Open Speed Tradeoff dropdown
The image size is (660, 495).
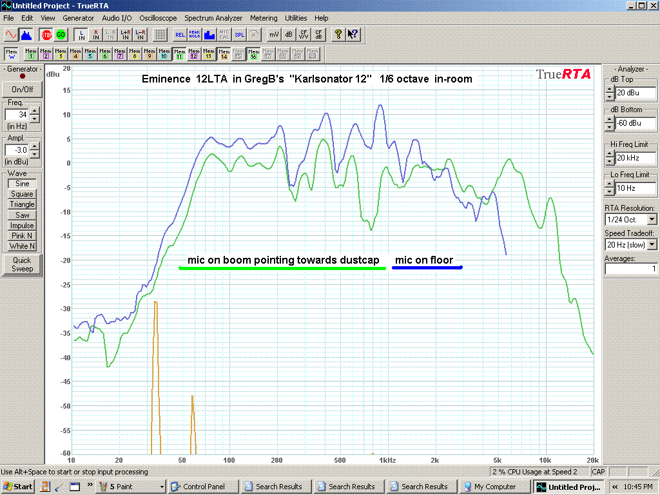pyautogui.click(x=652, y=244)
